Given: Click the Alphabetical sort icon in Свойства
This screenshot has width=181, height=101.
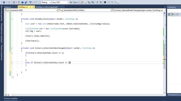Looking at the screenshot, I should pyautogui.click(x=173, y=14).
